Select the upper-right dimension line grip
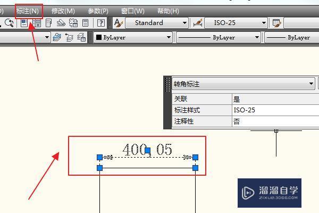 (x=195, y=158)
